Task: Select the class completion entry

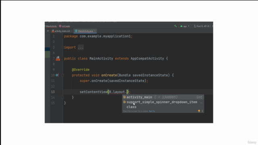Action: [x=163, y=107]
